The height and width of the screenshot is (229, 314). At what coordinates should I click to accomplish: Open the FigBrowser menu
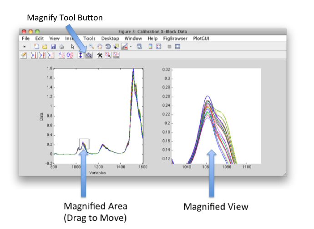pyautogui.click(x=175, y=39)
